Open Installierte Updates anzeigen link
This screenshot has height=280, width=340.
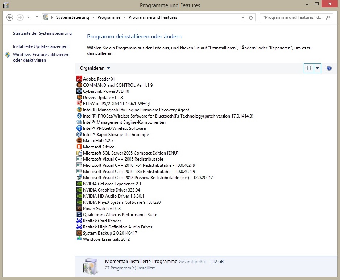[40, 46]
